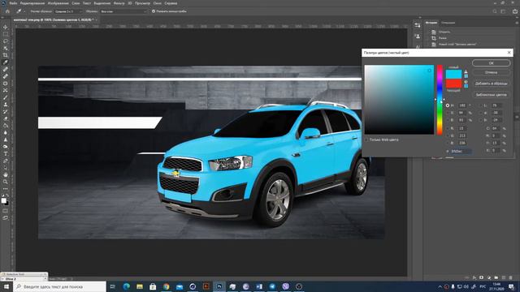The width and height of the screenshot is (520, 292).
Task: Click the red current color swatch
Action: point(453,84)
